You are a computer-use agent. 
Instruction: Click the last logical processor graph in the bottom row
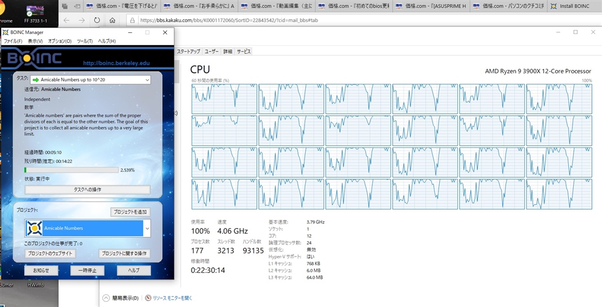click(x=559, y=194)
